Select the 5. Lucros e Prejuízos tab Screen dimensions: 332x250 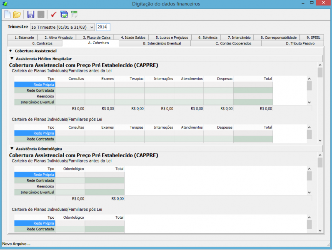click(170, 37)
